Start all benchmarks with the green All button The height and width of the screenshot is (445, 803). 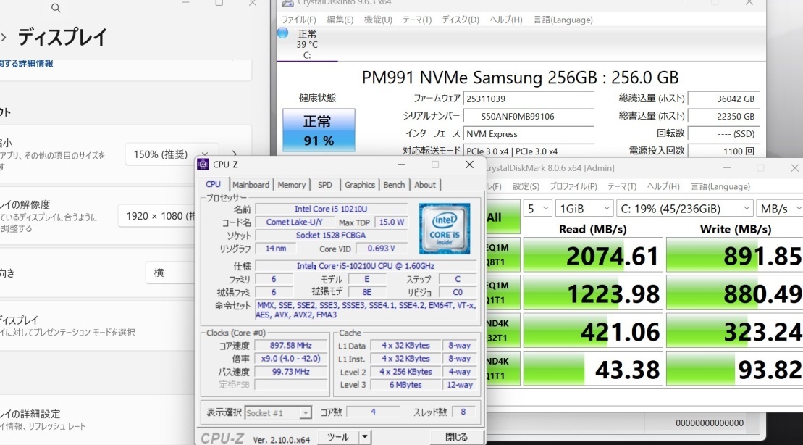pos(500,216)
